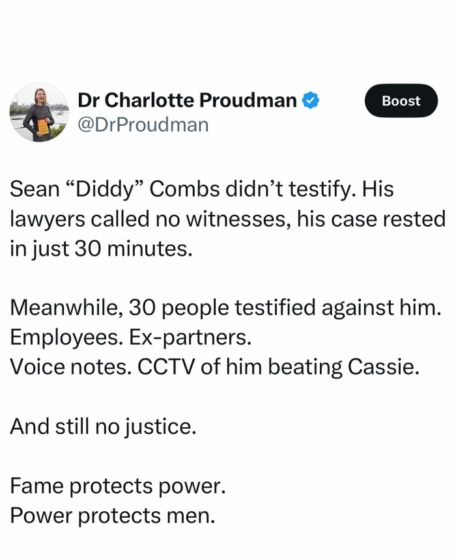Open the @DrProudman handle link
The width and height of the screenshot is (456, 560).
(143, 124)
